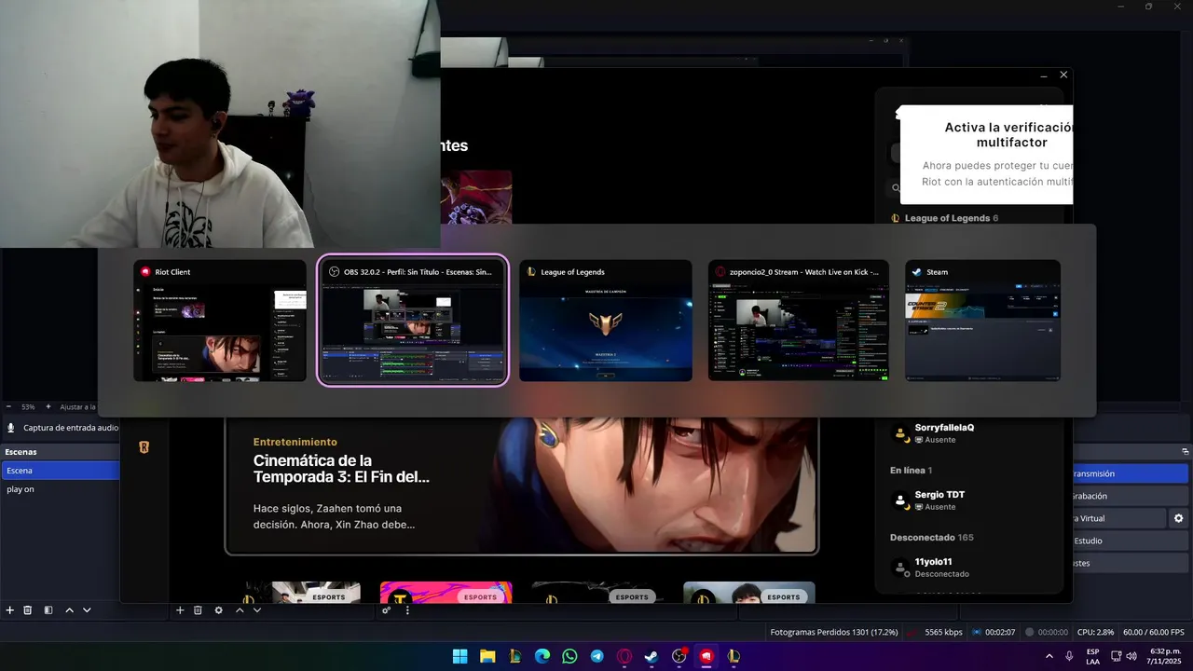Viewport: 1193px width, 671px height.
Task: Move scene down in Escenas toolbar
Action: 87,610
